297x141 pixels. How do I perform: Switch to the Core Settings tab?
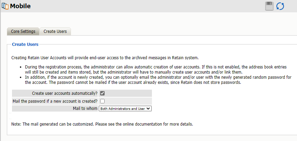[x=23, y=31]
